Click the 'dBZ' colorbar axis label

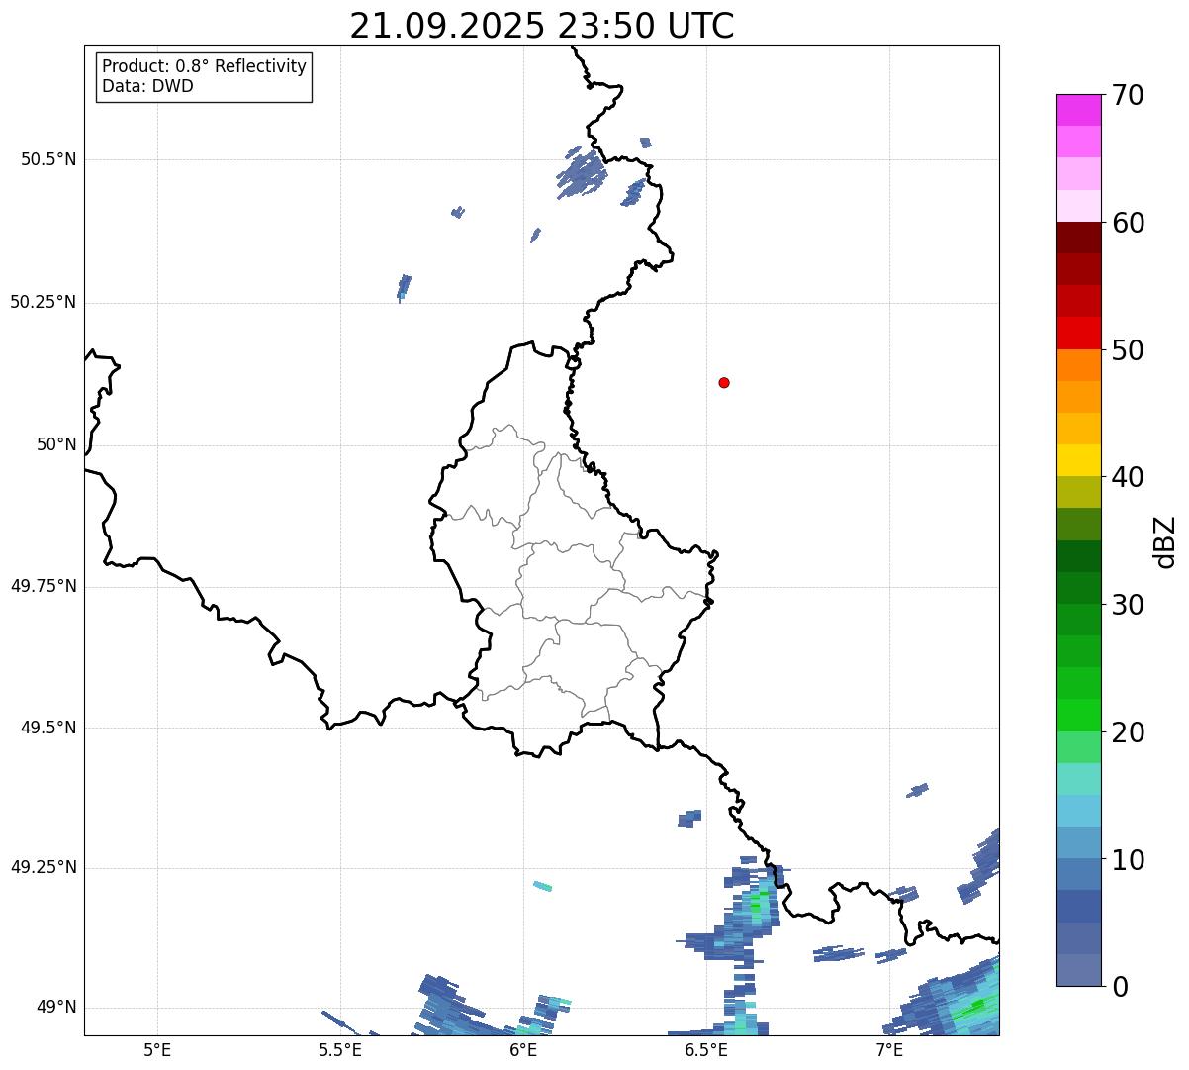[x=1165, y=541]
